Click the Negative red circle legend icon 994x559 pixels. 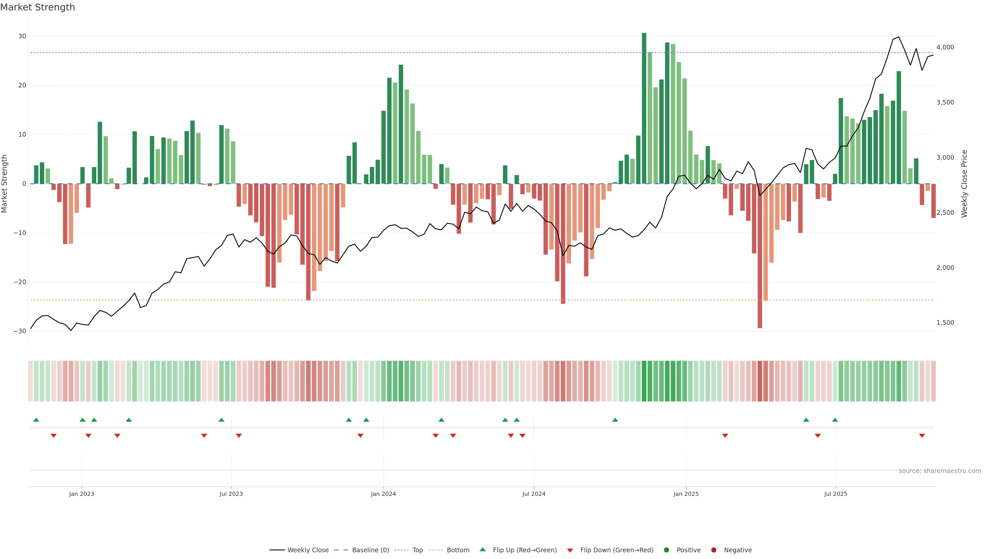coord(713,550)
